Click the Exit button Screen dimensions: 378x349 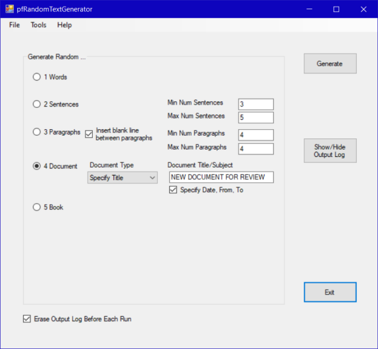(330, 292)
